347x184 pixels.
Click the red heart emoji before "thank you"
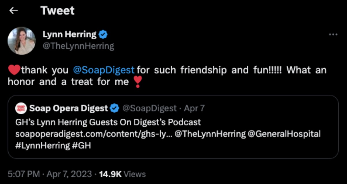(x=14, y=70)
